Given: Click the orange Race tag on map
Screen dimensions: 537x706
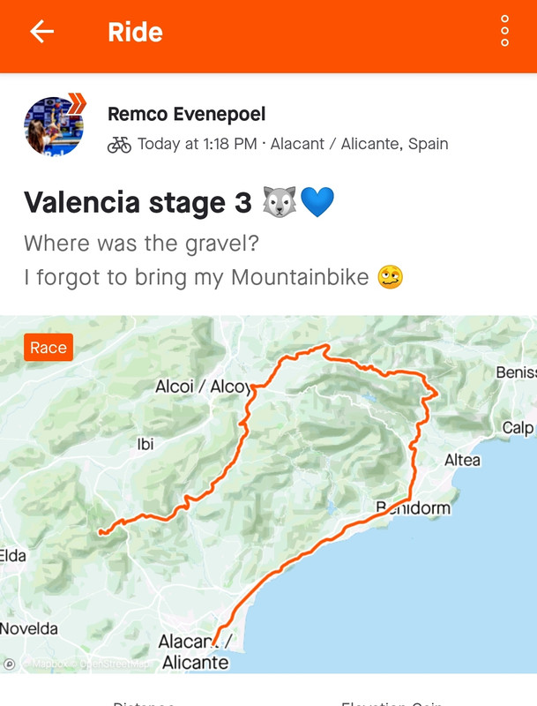Looking at the screenshot, I should [48, 348].
